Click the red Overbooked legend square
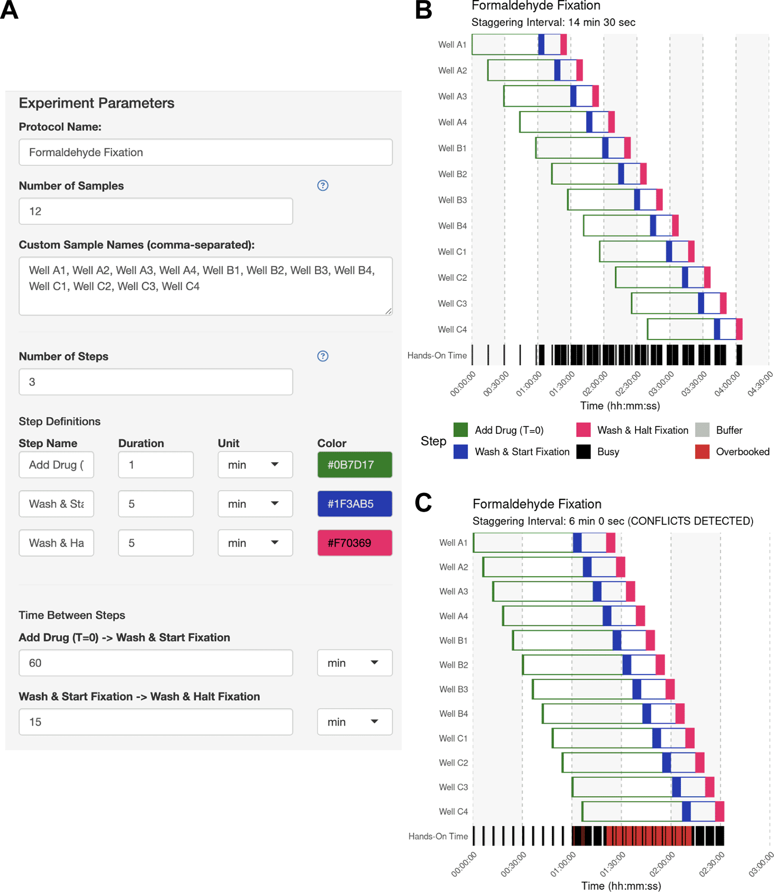Viewport: 774px width, 892px height. [702, 452]
